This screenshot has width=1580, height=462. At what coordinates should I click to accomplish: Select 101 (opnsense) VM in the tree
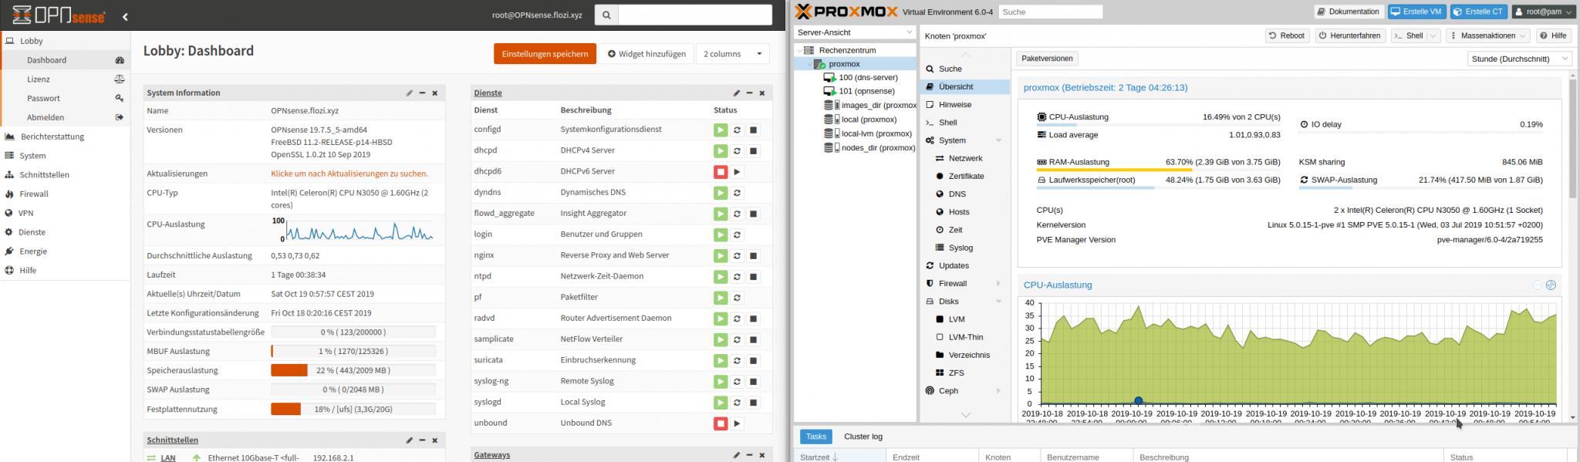click(866, 91)
